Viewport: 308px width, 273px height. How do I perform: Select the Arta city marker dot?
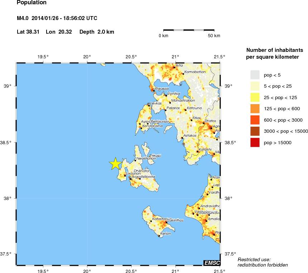(174, 67)
